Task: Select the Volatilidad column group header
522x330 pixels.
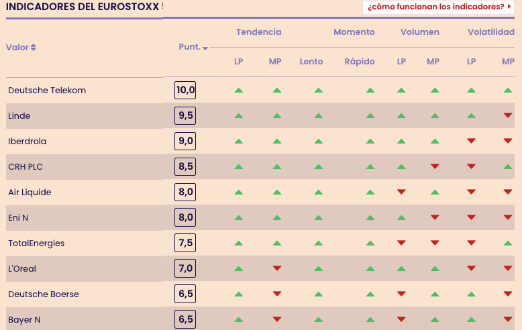Action: (x=490, y=32)
